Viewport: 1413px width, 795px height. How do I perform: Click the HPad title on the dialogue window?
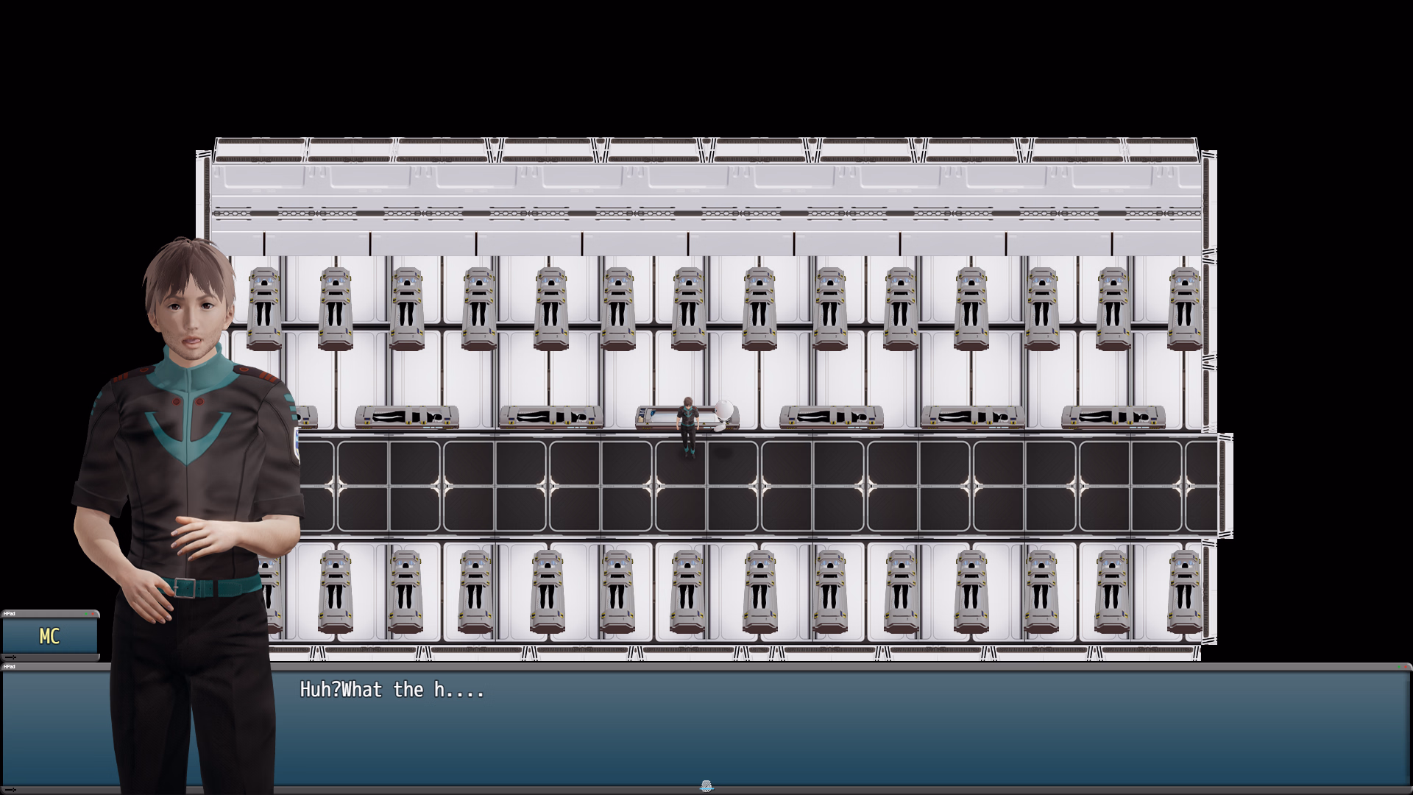(x=9, y=667)
